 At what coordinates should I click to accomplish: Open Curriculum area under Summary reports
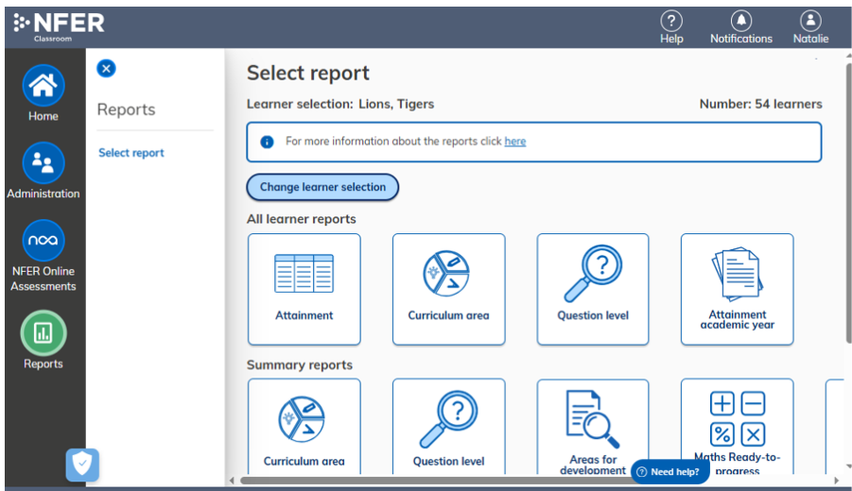point(304,427)
